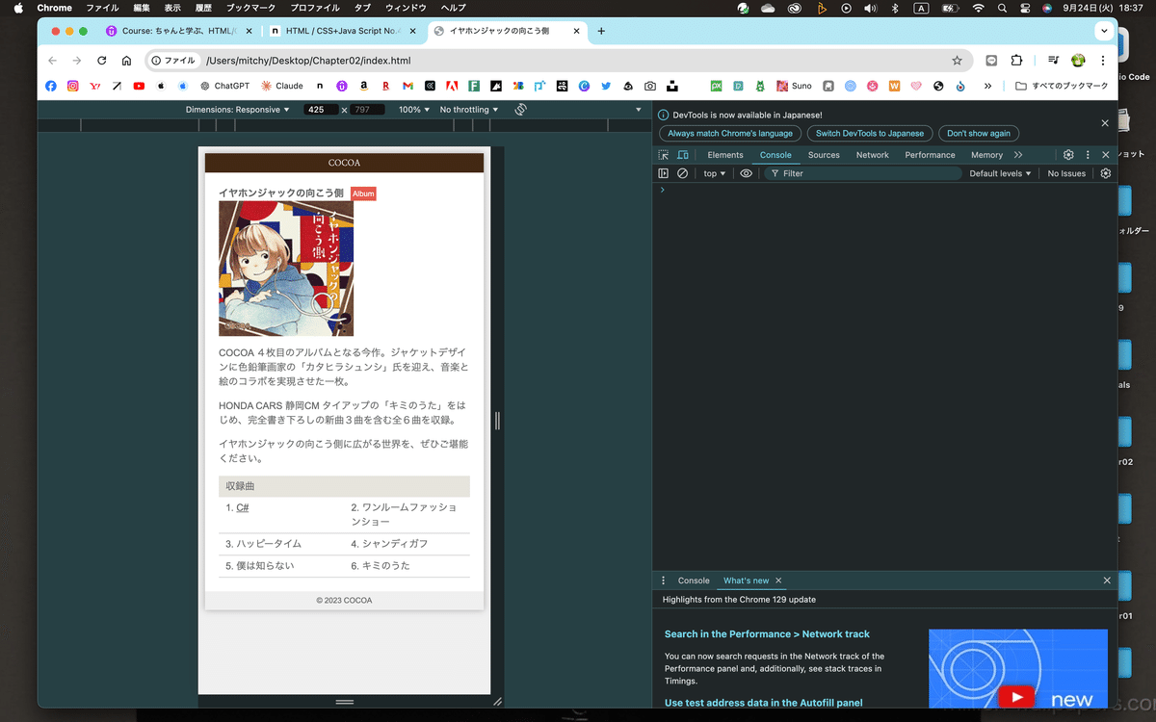Clear the console with the circle-slash icon

682,173
